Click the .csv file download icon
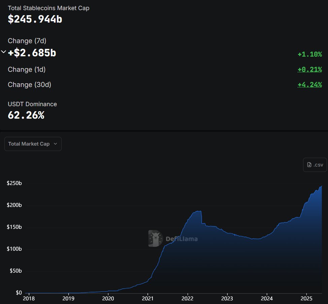Image resolution: width=328 pixels, height=304 pixels. [308, 164]
